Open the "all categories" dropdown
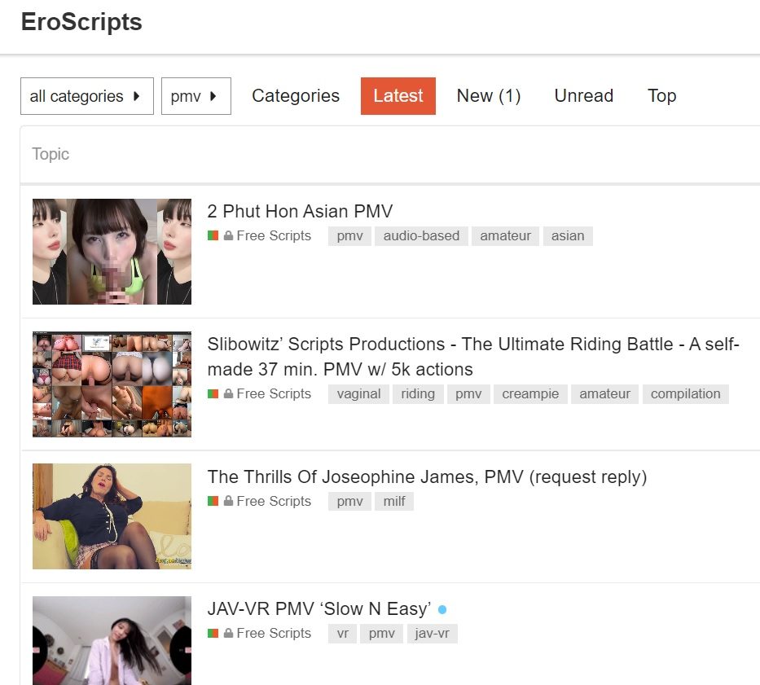This screenshot has width=760, height=685. pyautogui.click(x=86, y=96)
